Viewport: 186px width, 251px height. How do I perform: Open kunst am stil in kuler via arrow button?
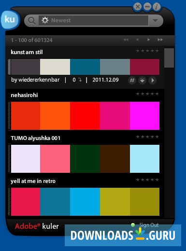click(153, 80)
